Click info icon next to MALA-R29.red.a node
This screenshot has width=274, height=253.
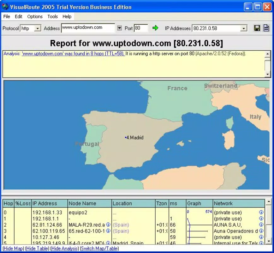(x=108, y=225)
